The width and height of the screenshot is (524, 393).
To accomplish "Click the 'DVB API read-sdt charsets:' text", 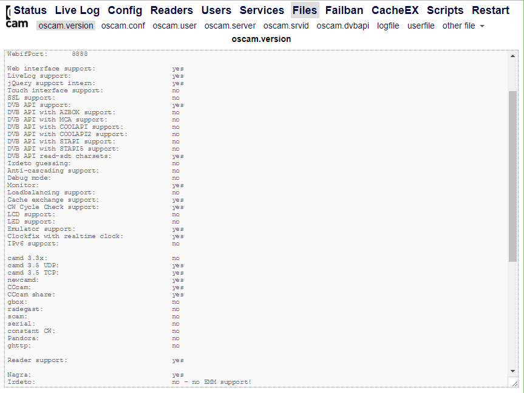I will click(60, 156).
